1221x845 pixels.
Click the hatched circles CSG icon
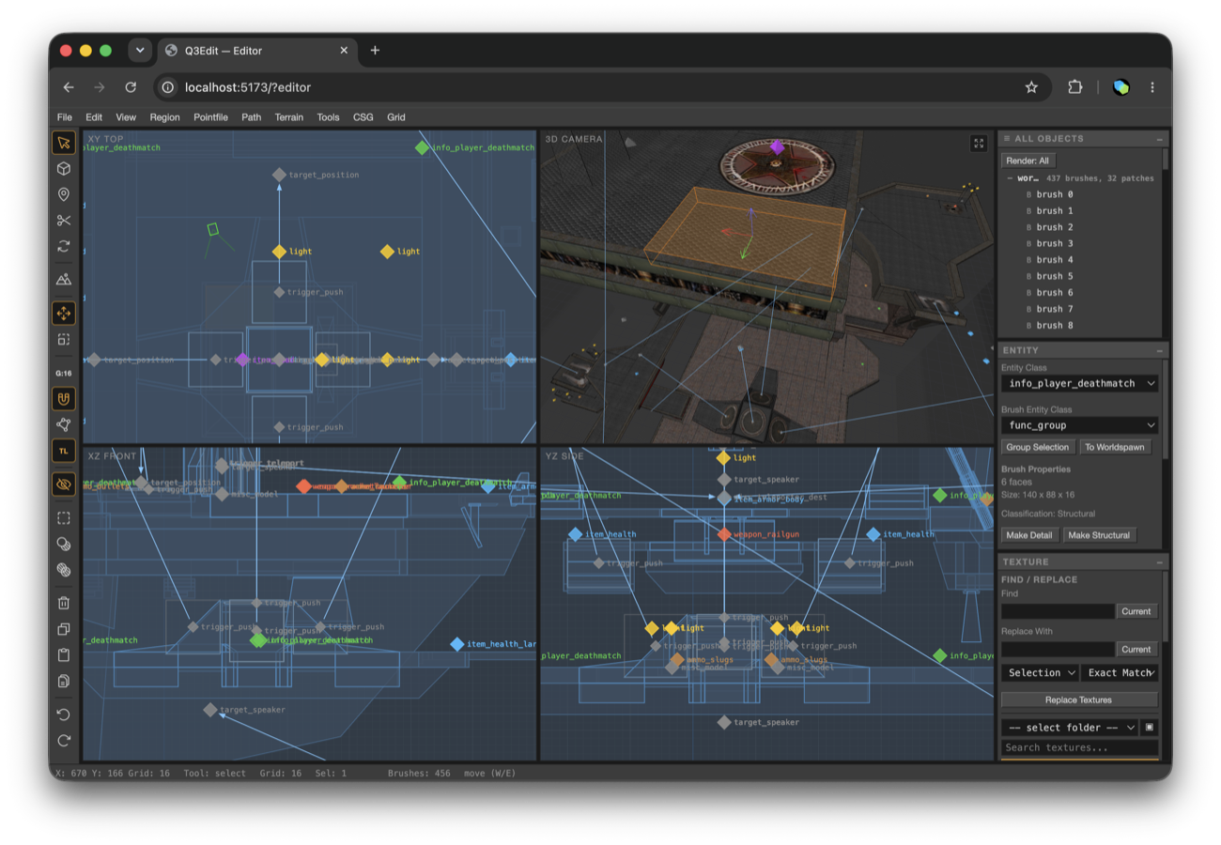click(x=64, y=569)
